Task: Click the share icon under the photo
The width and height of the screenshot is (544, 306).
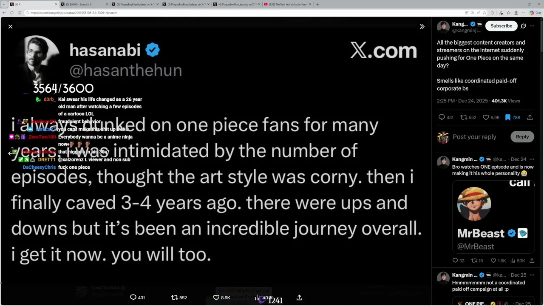Action: point(299,297)
